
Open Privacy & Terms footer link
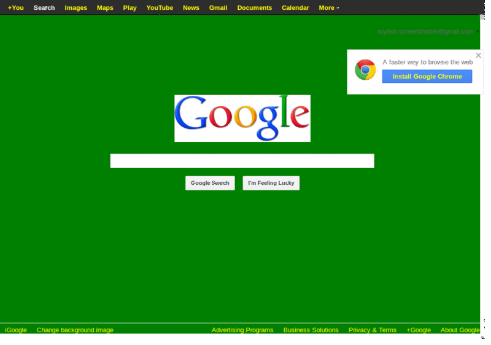(373, 330)
